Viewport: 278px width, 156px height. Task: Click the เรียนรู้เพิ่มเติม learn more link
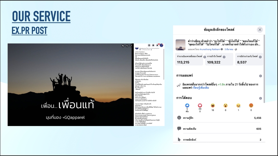point(201,88)
